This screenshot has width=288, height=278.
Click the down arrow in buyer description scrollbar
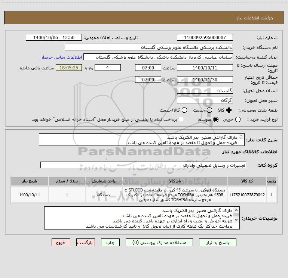(236, 219)
